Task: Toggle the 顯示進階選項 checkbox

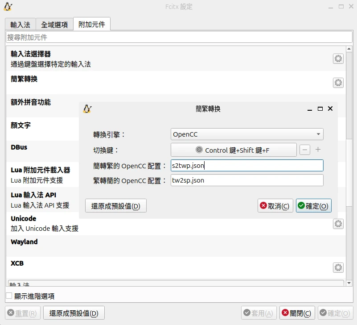Action: pyautogui.click(x=9, y=296)
